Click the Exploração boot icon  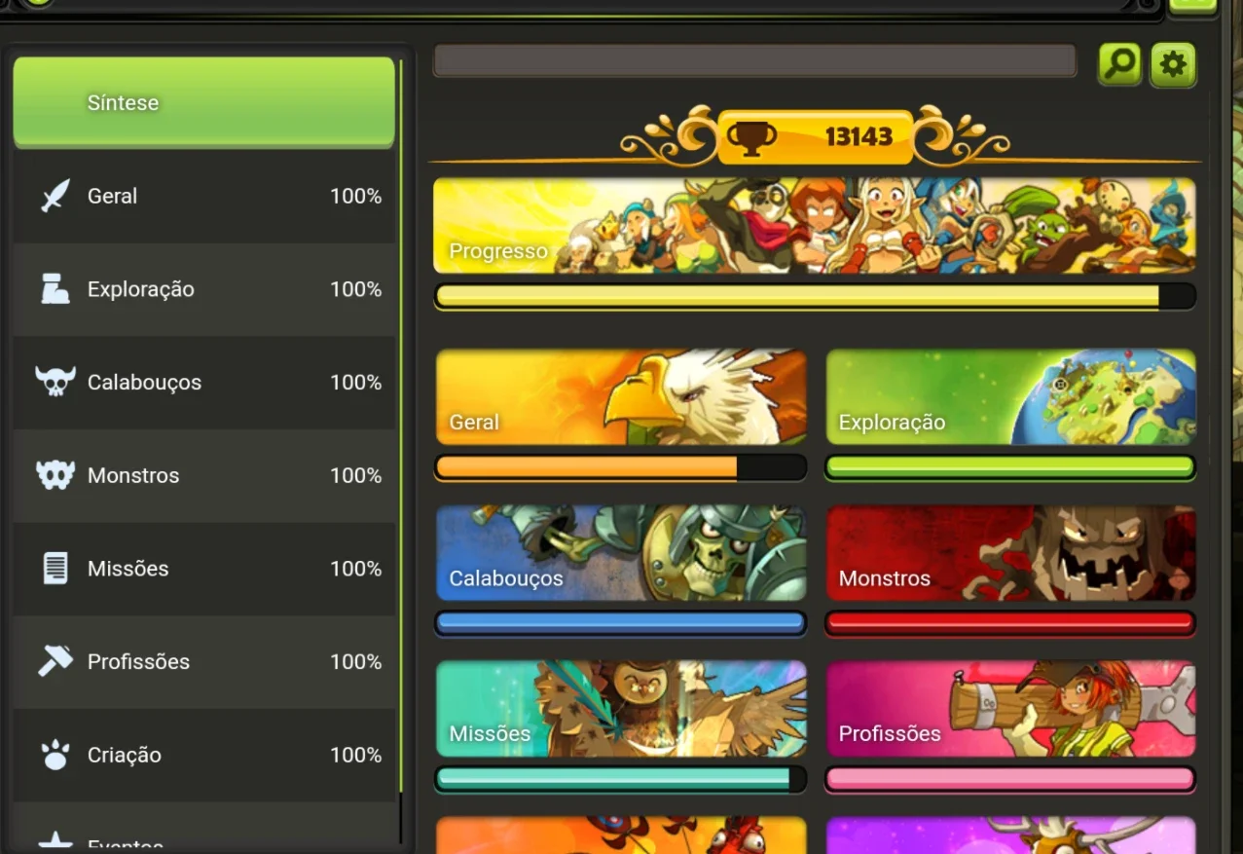click(x=55, y=289)
